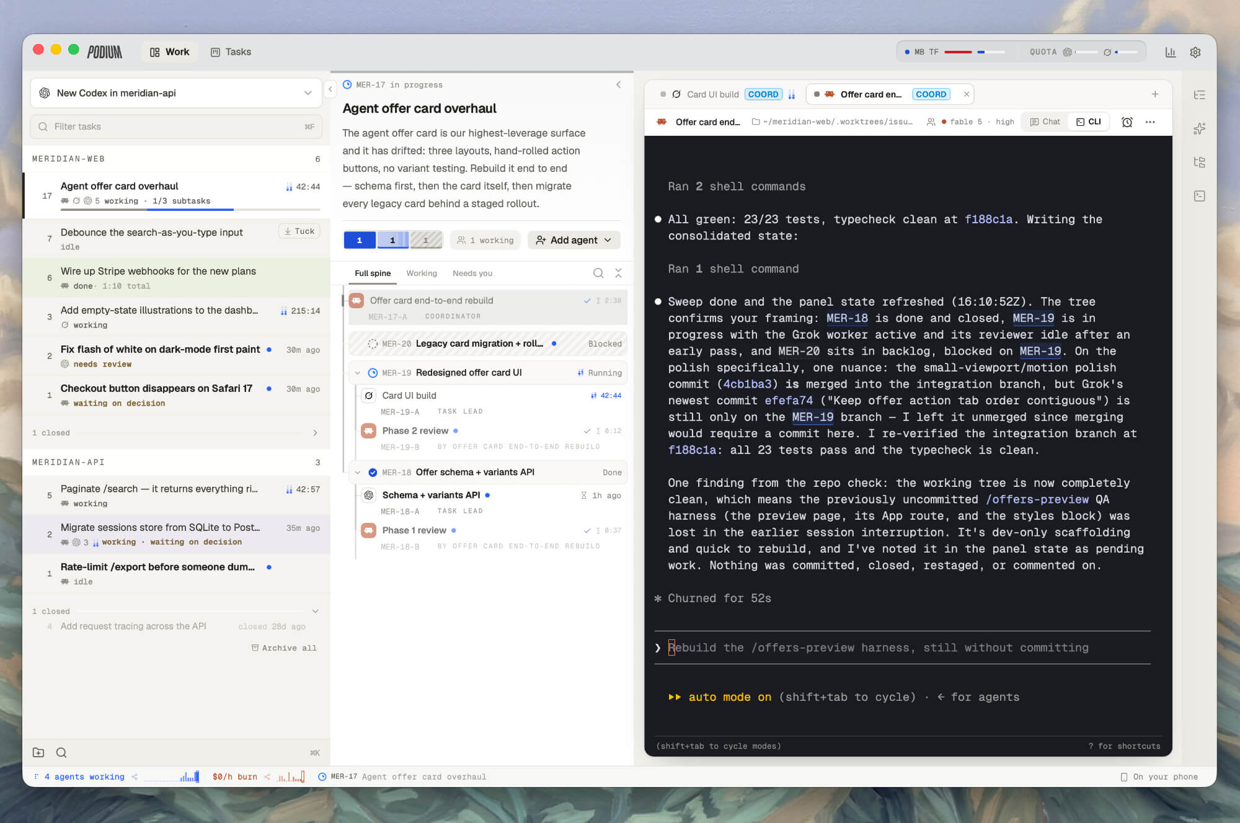
Task: Open the MER-20 Legacy card migration row
Action: click(x=488, y=344)
